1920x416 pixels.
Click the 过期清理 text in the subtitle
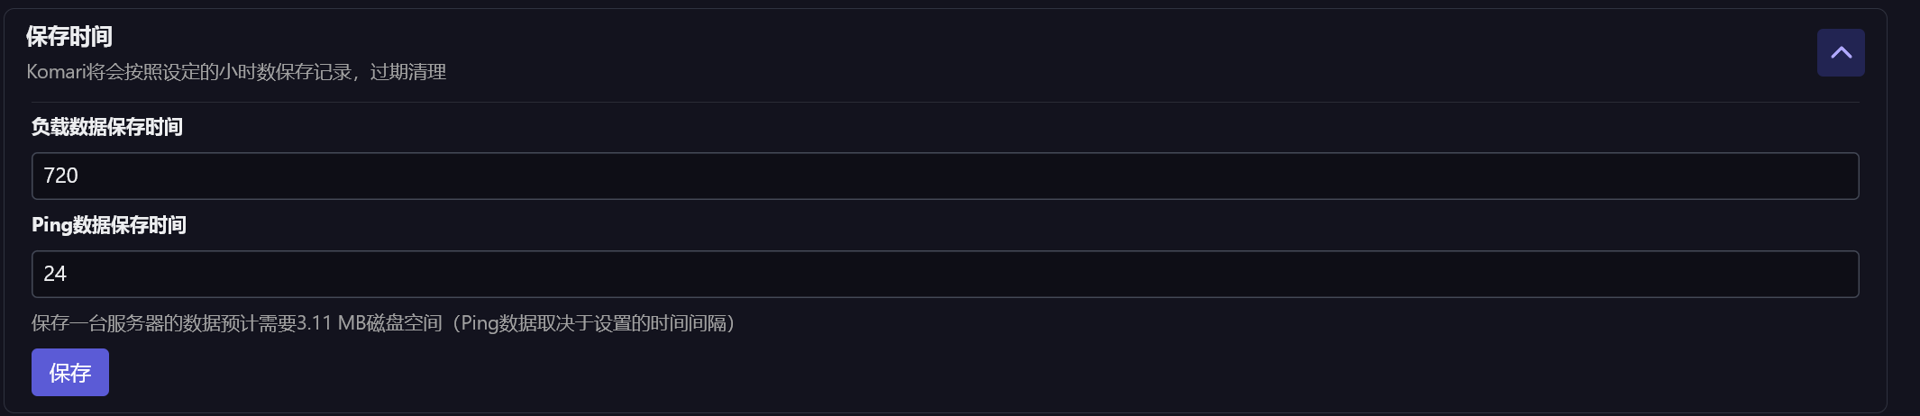click(408, 72)
